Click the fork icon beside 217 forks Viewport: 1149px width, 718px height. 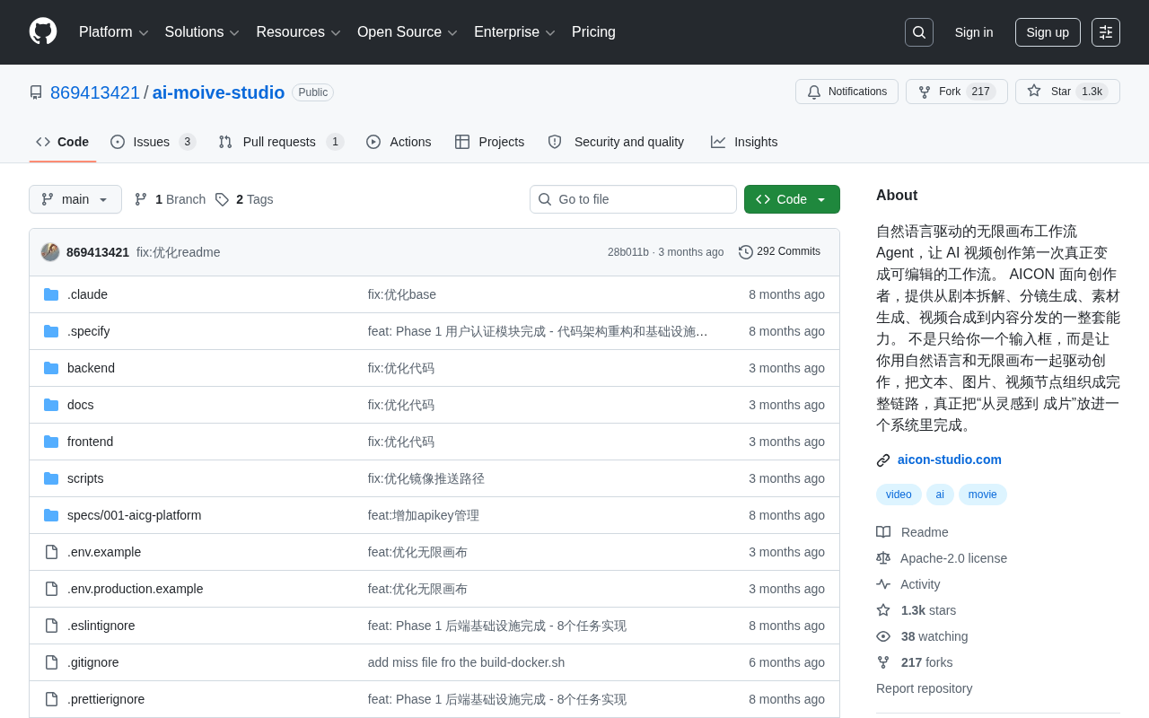883,662
